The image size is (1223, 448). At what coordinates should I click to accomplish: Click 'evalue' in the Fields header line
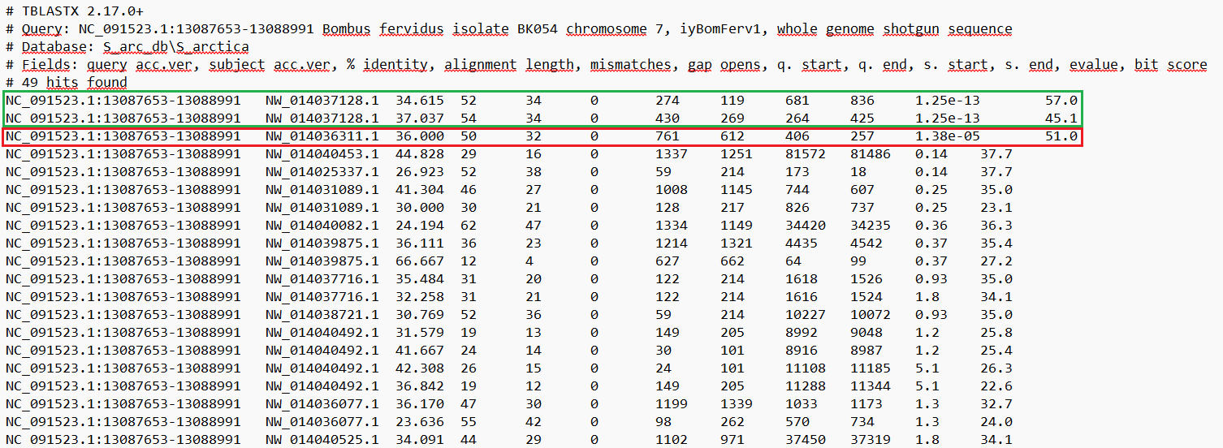pos(1093,64)
